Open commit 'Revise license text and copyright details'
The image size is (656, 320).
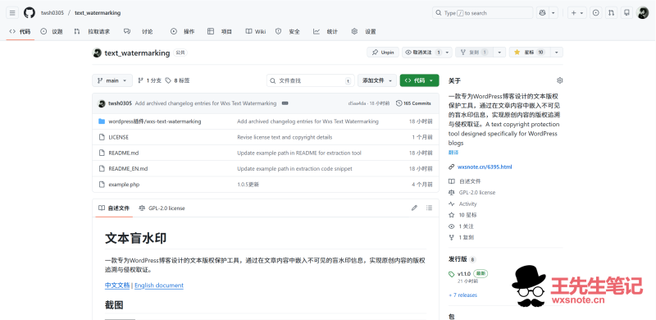(285, 137)
